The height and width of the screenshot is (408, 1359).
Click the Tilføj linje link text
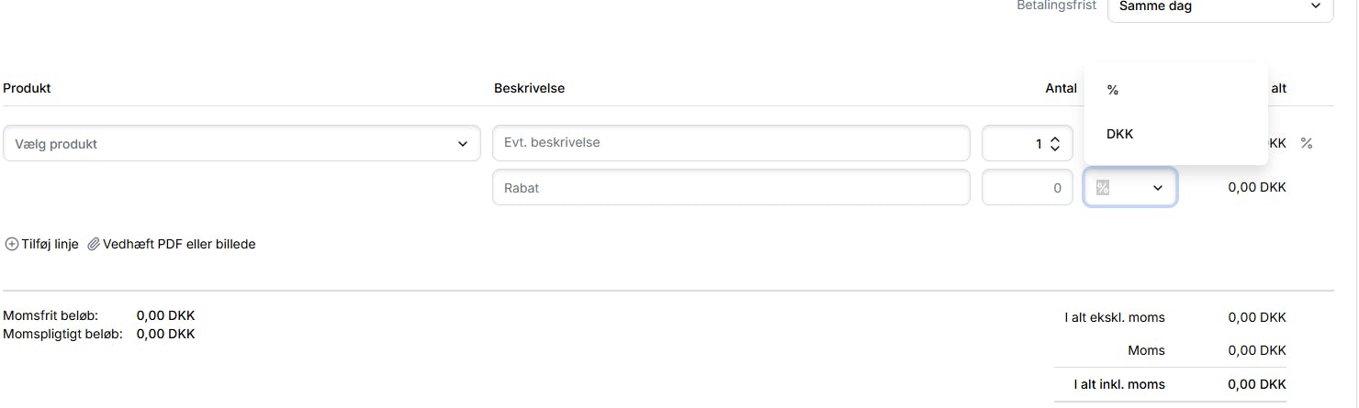pos(51,245)
